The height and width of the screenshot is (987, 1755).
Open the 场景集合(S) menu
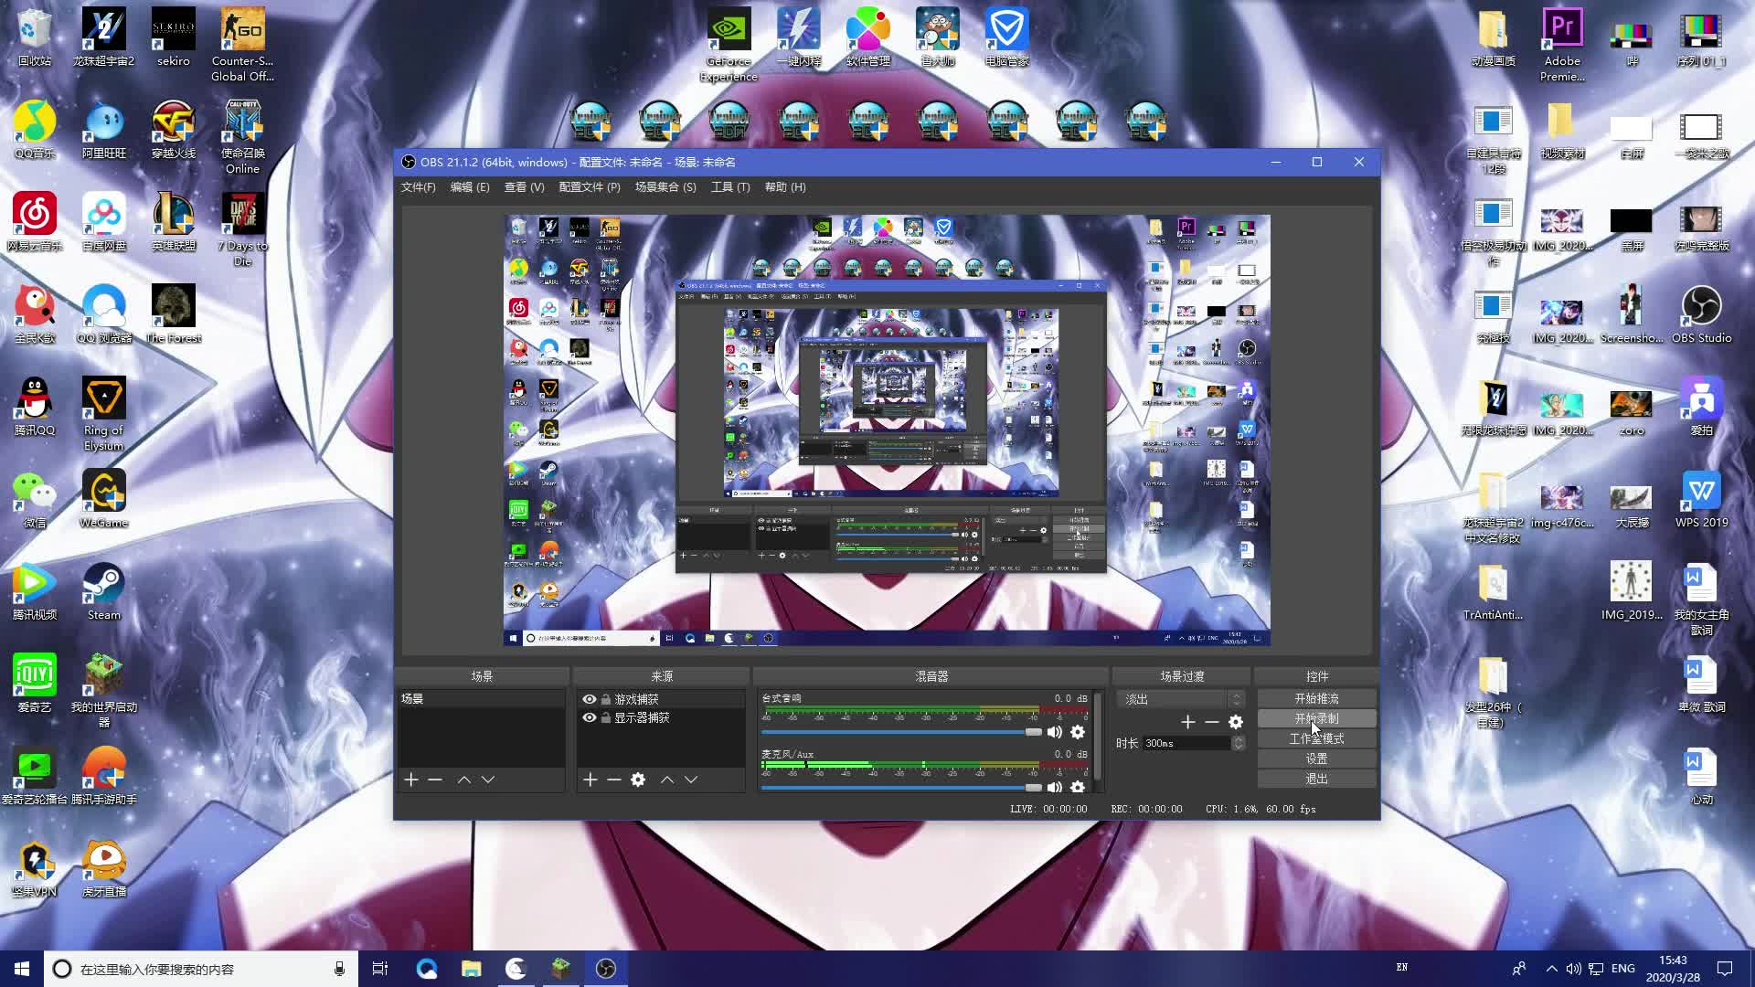click(x=665, y=187)
